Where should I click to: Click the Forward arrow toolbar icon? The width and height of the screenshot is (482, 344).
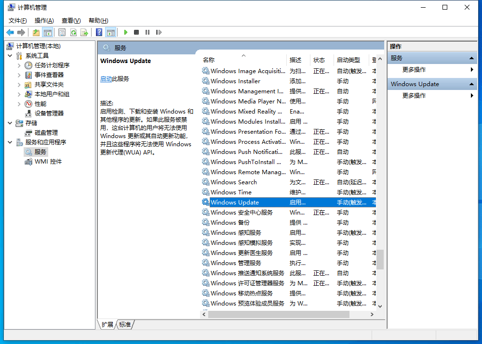(x=21, y=32)
